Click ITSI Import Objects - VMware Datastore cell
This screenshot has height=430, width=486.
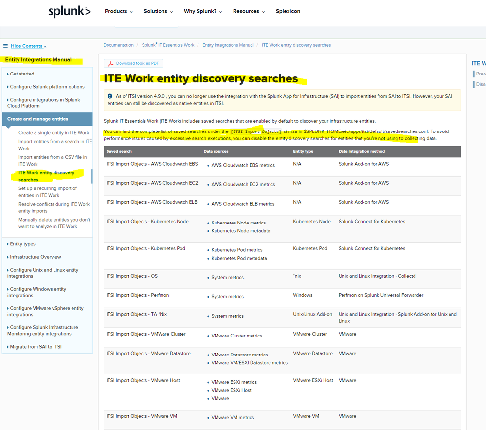148,354
